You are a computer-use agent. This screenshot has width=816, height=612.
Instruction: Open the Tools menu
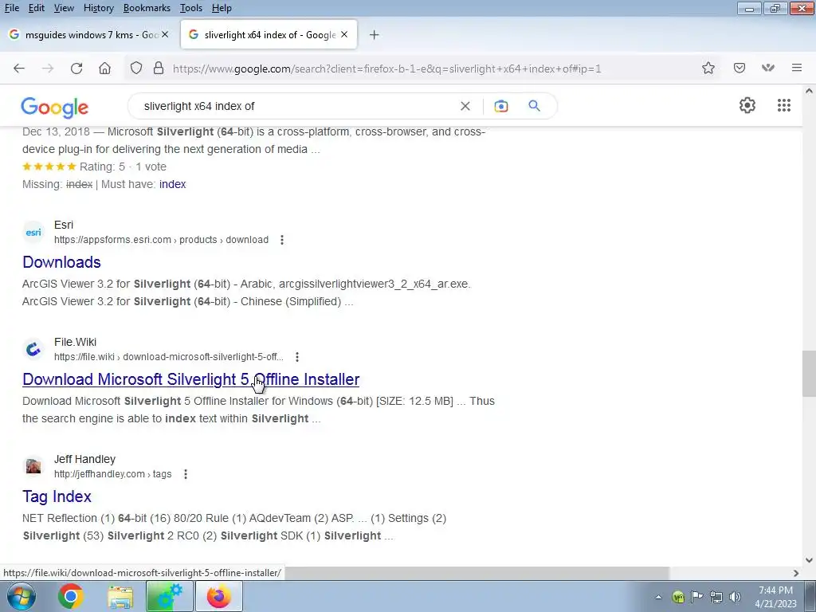pos(191,8)
